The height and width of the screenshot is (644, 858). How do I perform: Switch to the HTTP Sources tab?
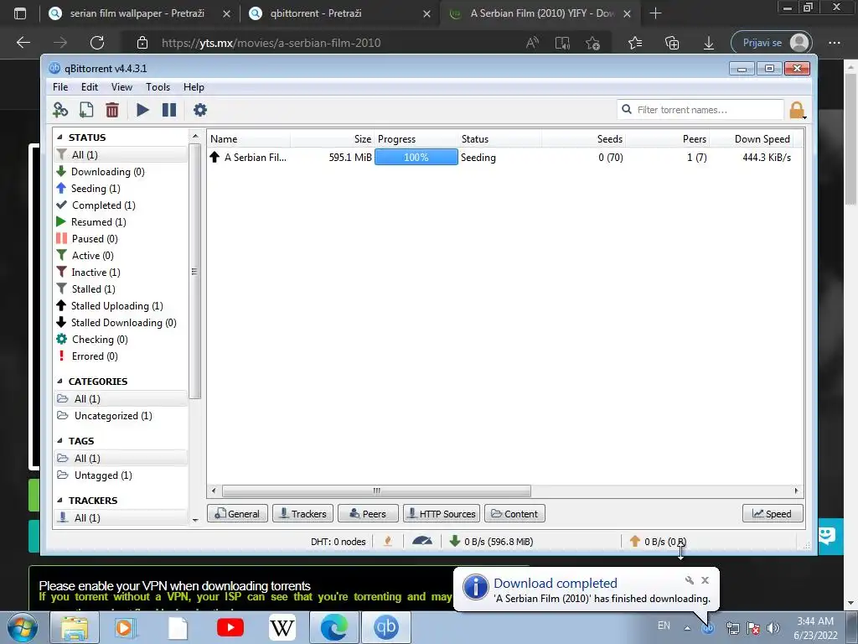pyautogui.click(x=442, y=514)
